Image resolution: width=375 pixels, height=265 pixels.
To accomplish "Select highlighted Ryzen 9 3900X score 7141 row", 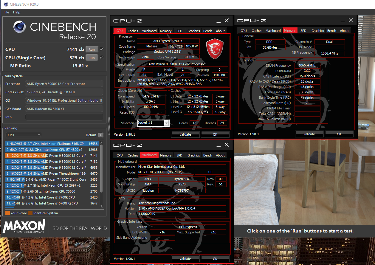I will [52, 156].
